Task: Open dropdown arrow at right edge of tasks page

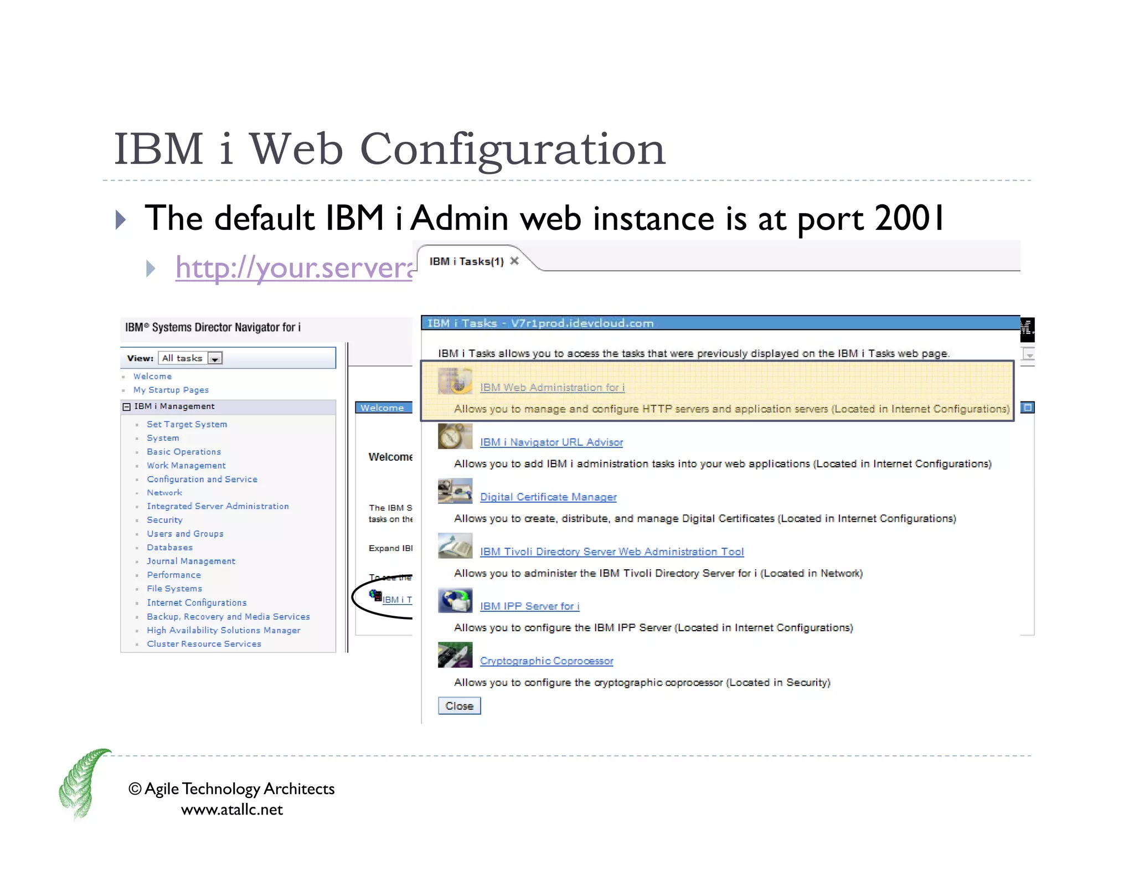Action: coord(1028,354)
